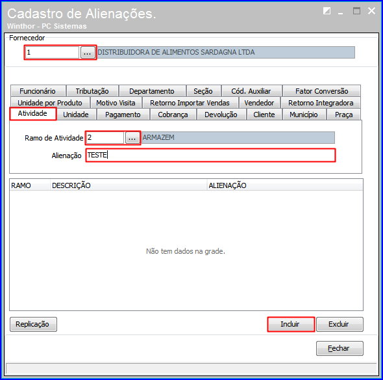The image size is (383, 380).
Task: Open the Pagamento tab
Action: [x=123, y=115]
